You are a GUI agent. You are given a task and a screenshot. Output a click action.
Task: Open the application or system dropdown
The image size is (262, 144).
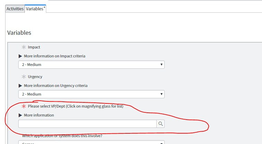[91, 142]
